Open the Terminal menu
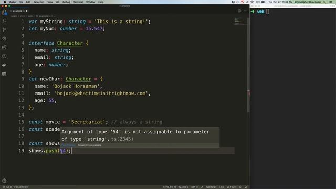The width and height of the screenshot is (336, 189). tap(78, 2)
